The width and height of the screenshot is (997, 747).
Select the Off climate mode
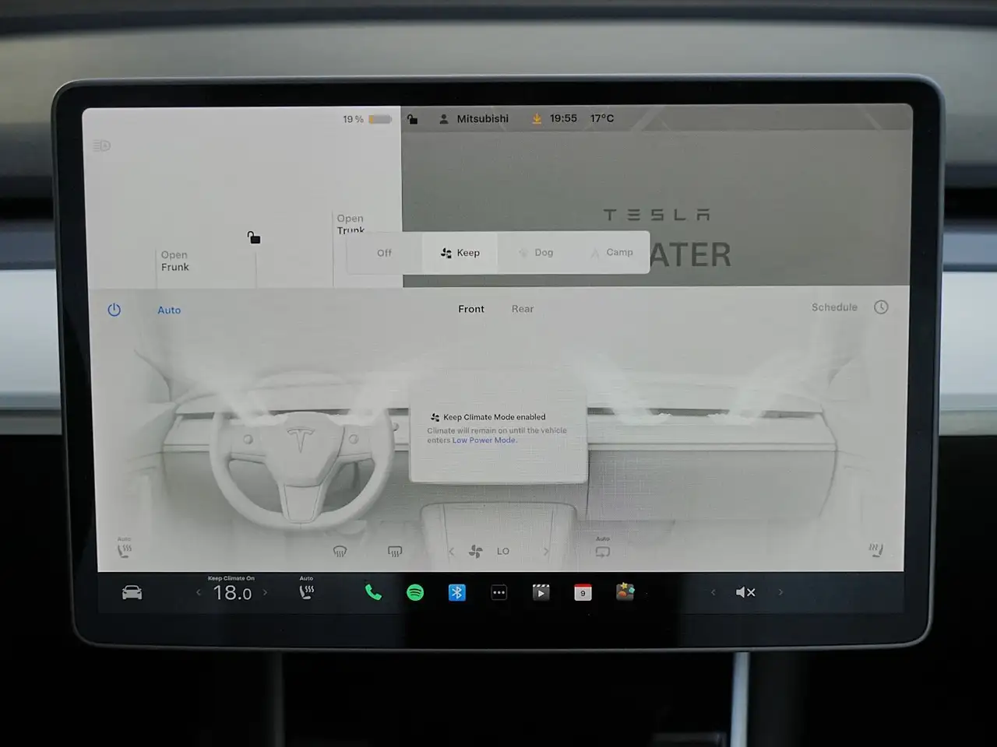(x=385, y=253)
